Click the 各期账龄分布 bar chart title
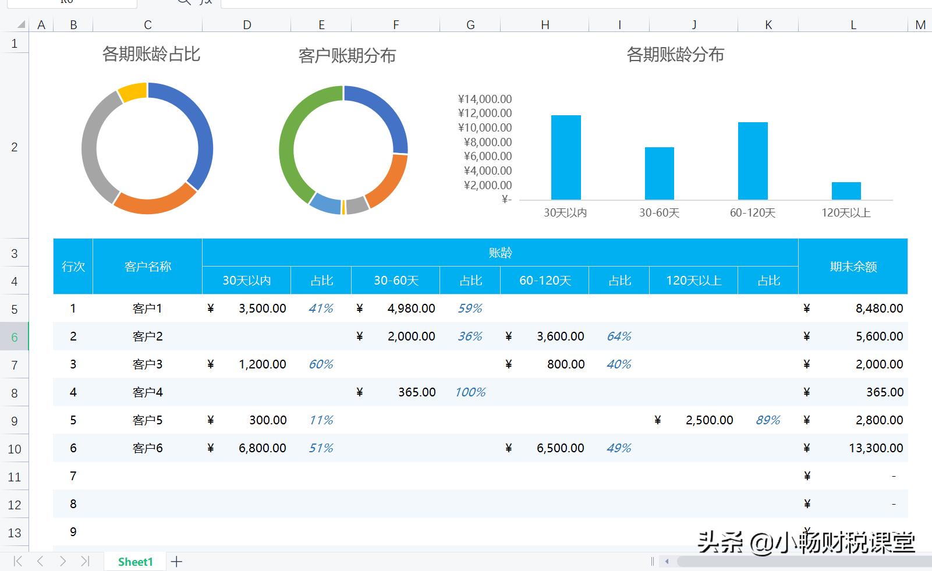The image size is (932, 571). pyautogui.click(x=675, y=56)
